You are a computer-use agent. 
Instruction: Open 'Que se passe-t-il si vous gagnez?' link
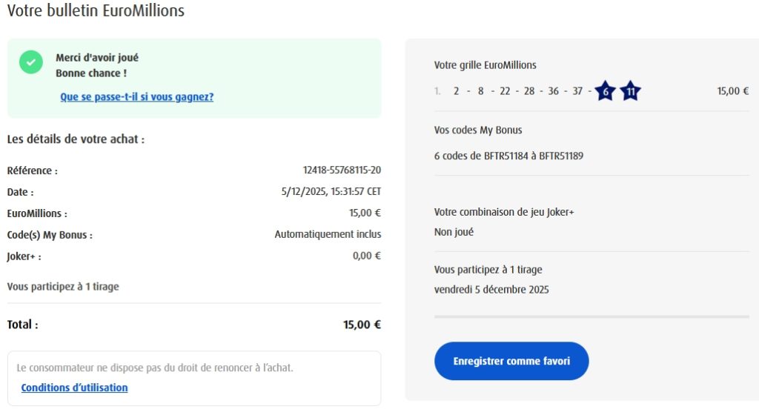[x=137, y=96]
